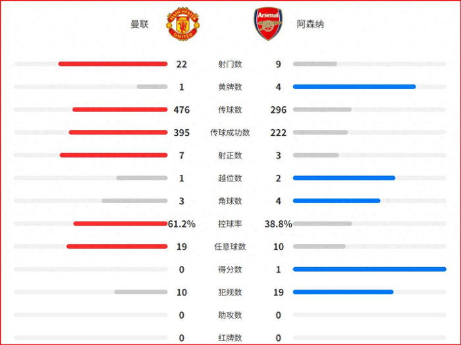Click the Arsenal crest logo

(268, 24)
